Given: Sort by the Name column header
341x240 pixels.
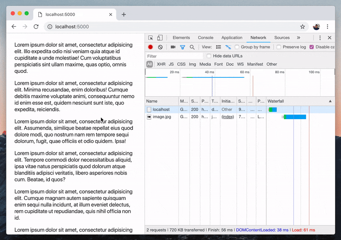Looking at the screenshot, I should click(162, 101).
